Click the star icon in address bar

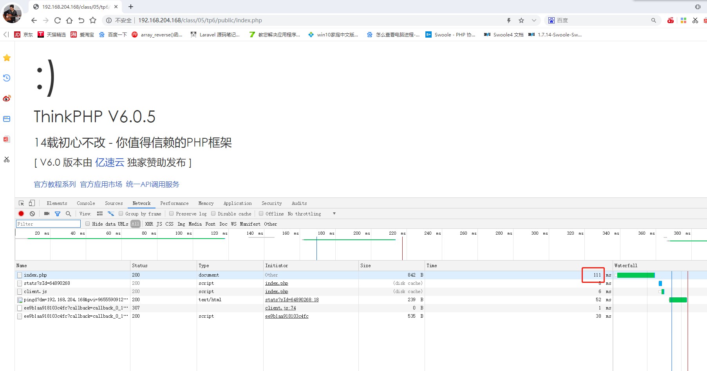521,20
